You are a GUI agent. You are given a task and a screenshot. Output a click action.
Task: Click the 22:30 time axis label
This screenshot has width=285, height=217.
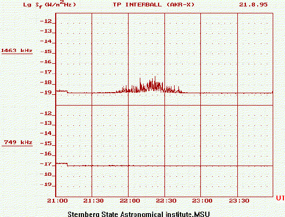click(166, 201)
